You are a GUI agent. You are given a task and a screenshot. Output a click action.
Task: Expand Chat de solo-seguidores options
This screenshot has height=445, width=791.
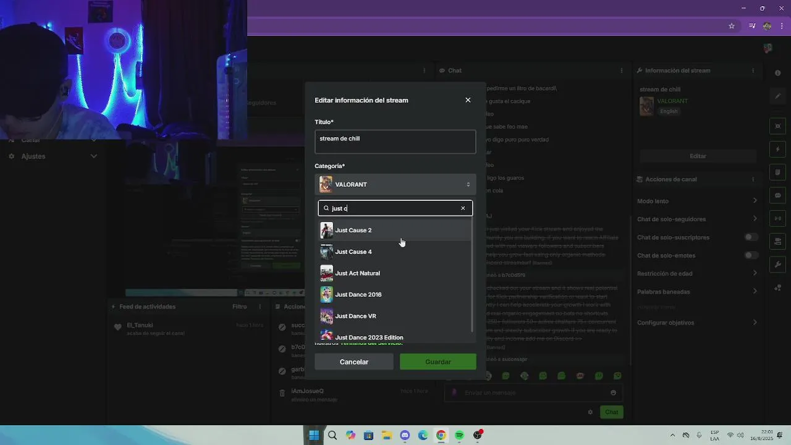697,219
